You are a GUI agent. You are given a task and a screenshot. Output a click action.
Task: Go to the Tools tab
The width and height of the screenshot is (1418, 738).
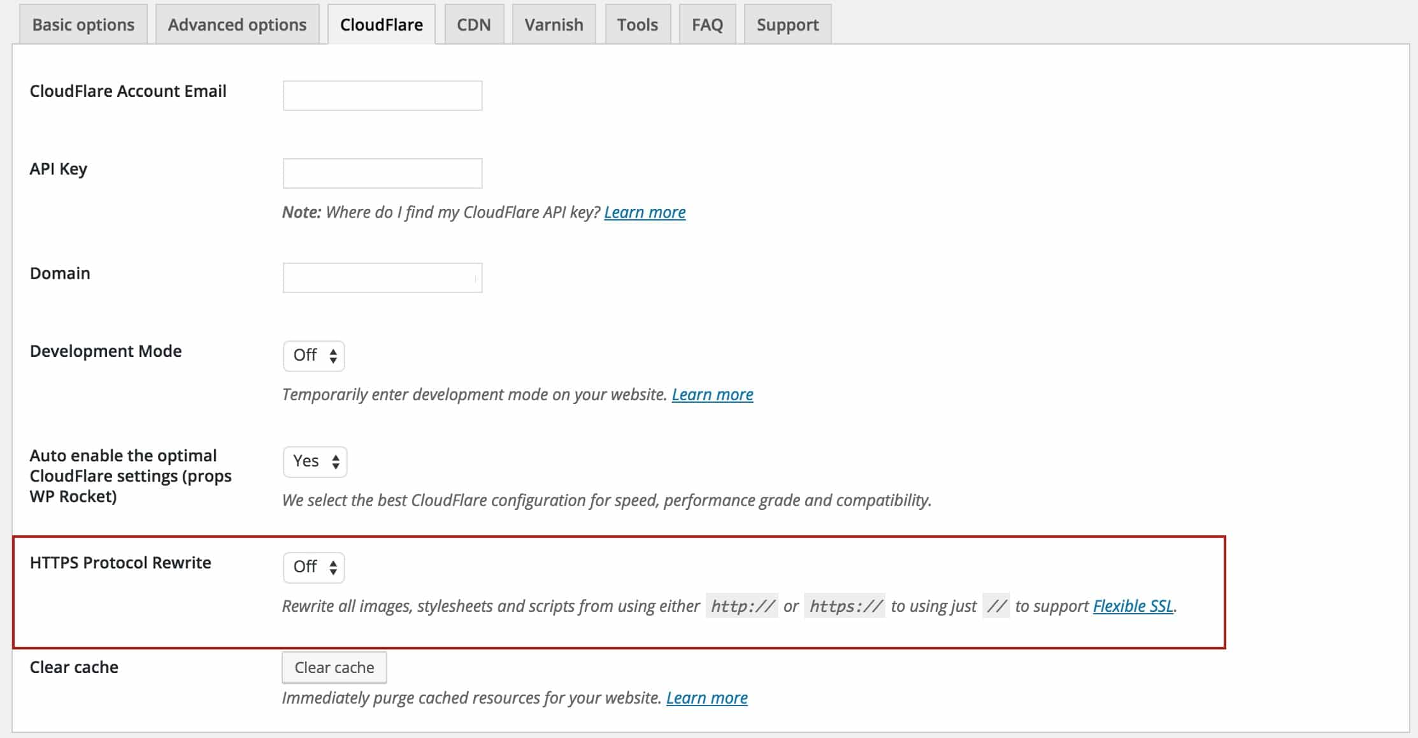[x=637, y=24]
